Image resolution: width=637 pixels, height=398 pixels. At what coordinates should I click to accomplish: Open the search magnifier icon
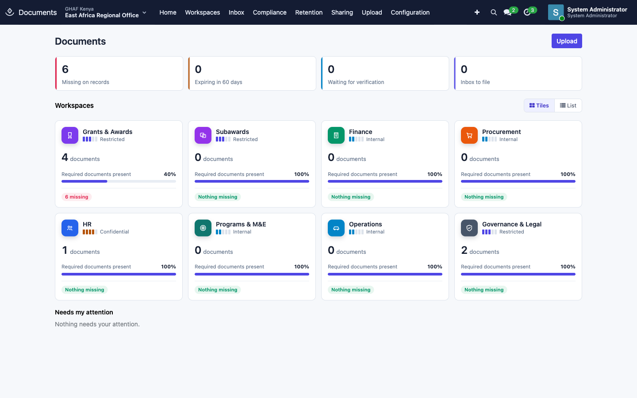[494, 12]
